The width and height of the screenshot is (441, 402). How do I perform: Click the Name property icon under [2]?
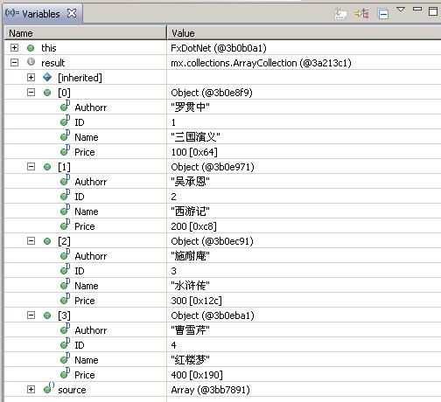[66, 284]
